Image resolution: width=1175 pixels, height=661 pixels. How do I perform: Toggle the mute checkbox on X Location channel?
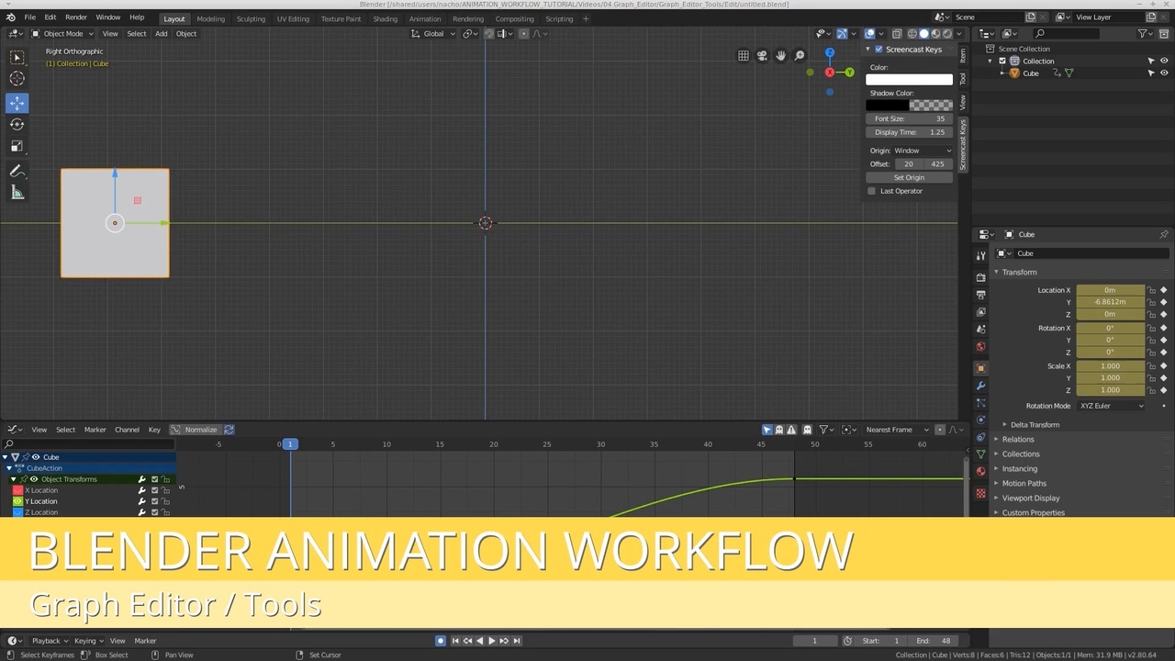[154, 490]
